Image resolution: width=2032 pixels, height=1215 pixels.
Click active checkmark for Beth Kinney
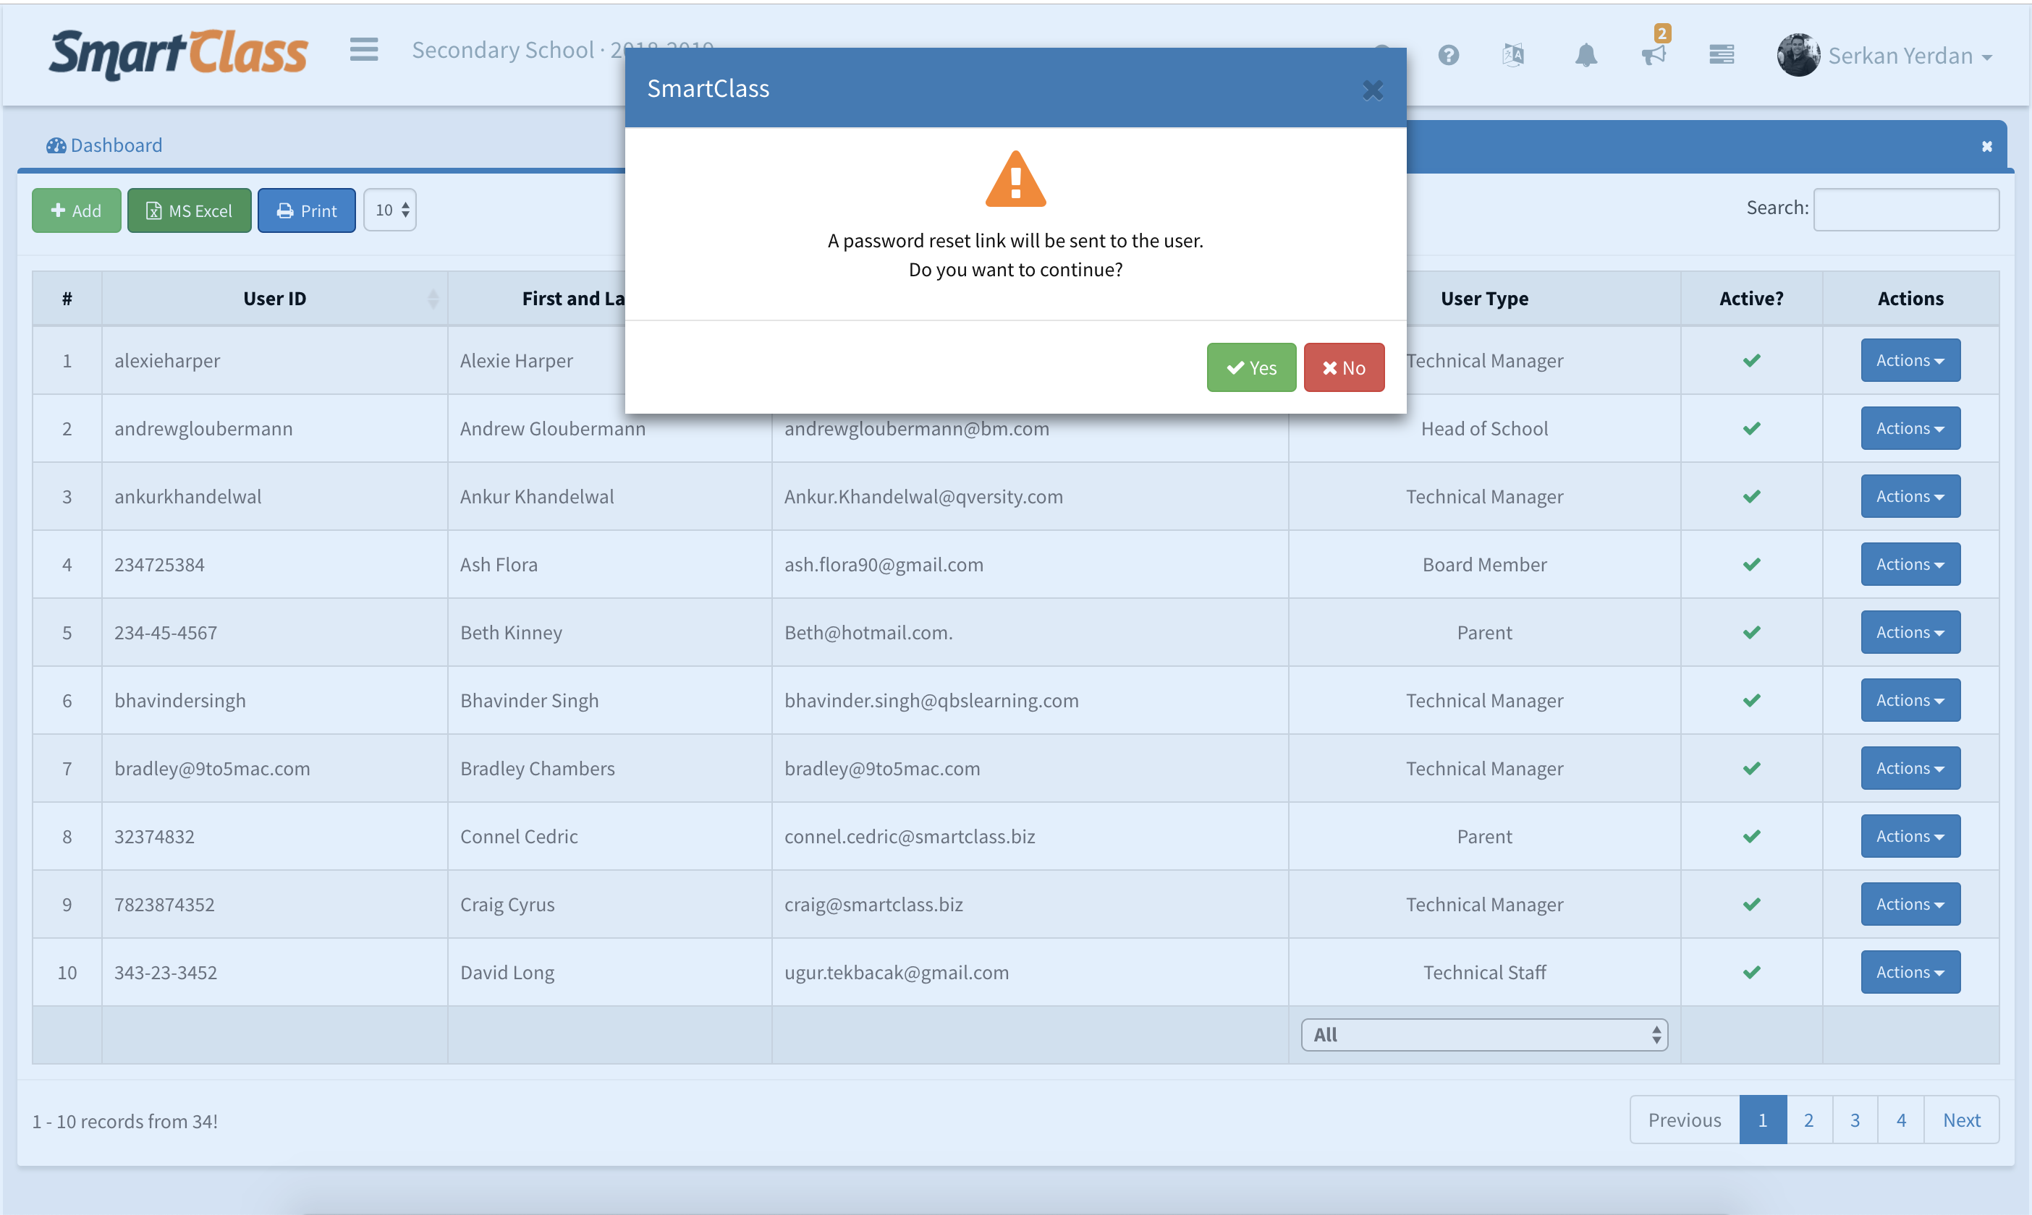point(1751,632)
